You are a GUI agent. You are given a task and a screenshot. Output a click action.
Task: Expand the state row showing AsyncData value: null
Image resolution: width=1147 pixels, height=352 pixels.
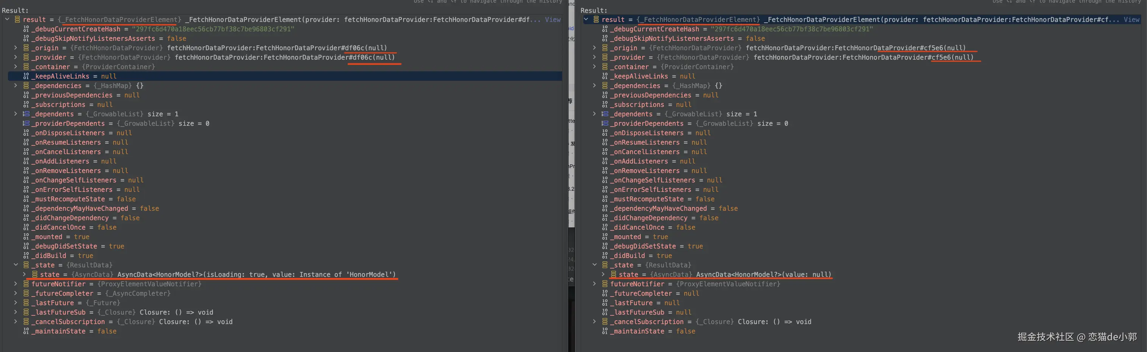click(603, 275)
